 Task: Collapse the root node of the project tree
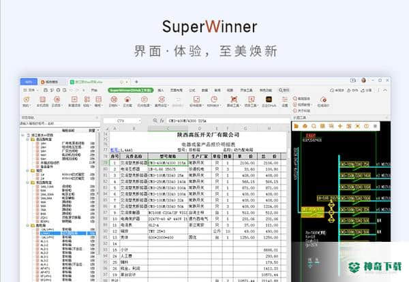[23, 136]
